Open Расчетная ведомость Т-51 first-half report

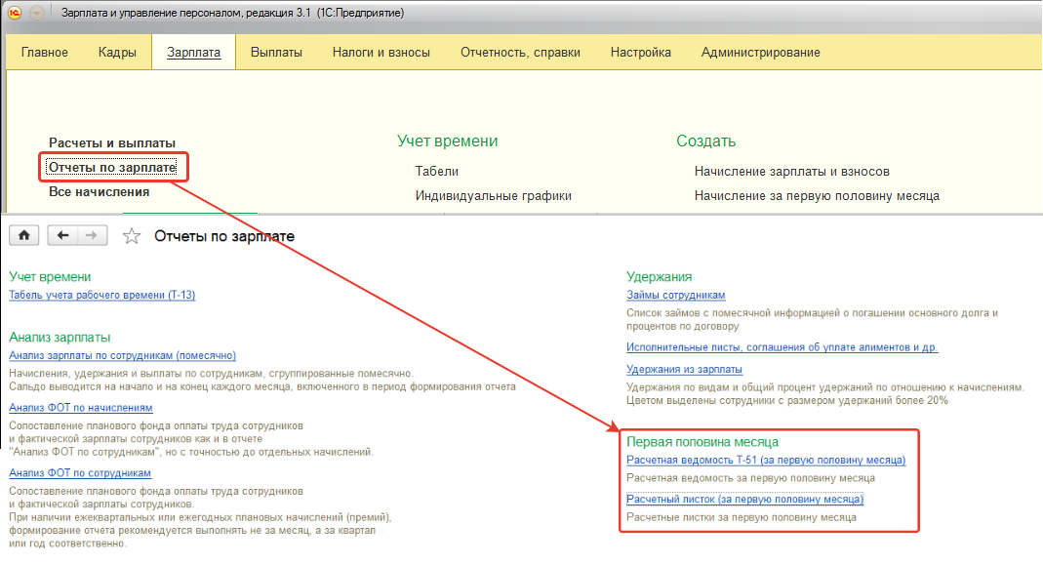(766, 460)
